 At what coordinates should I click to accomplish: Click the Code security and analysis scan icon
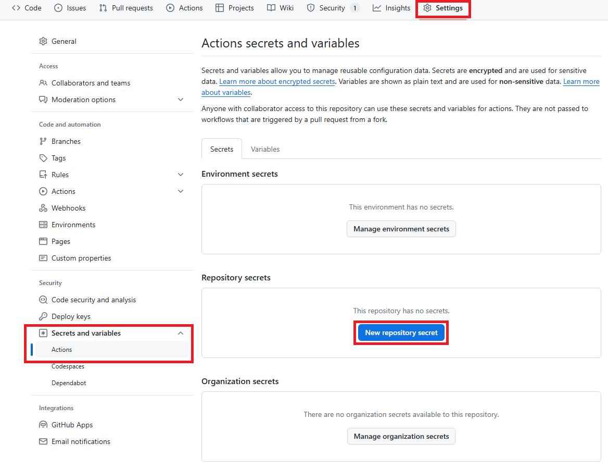(x=43, y=300)
